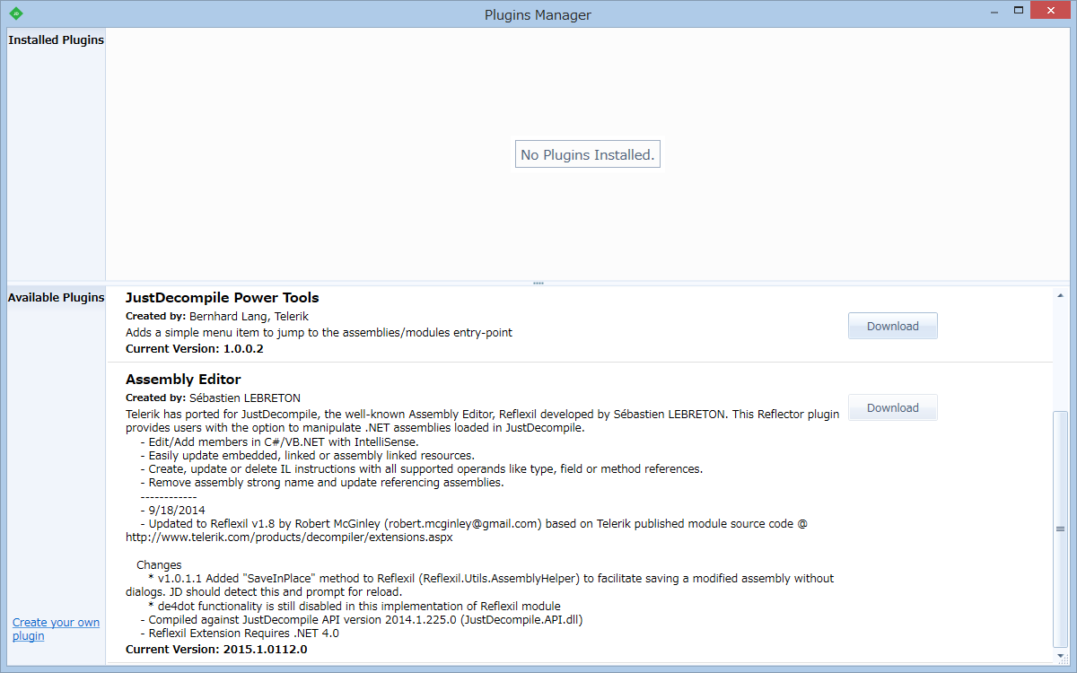Click 'Created by: Sébastien LEBRETON' line

point(213,398)
